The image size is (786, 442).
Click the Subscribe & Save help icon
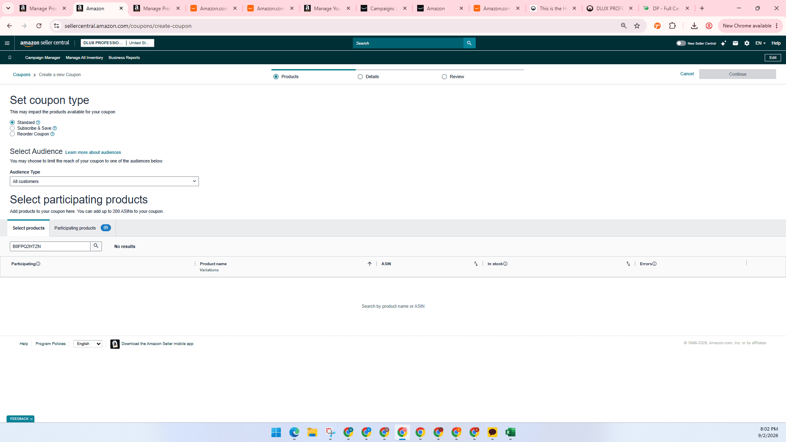(x=55, y=128)
